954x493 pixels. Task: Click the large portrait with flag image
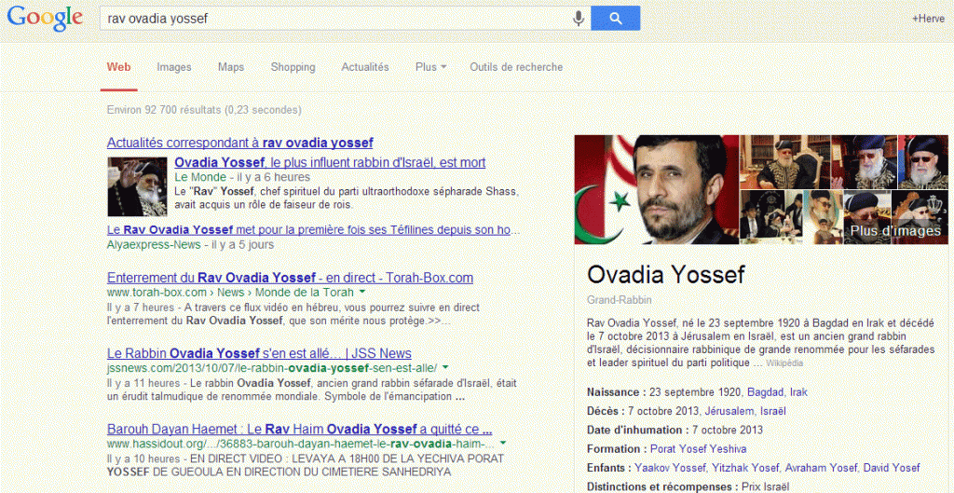657,189
